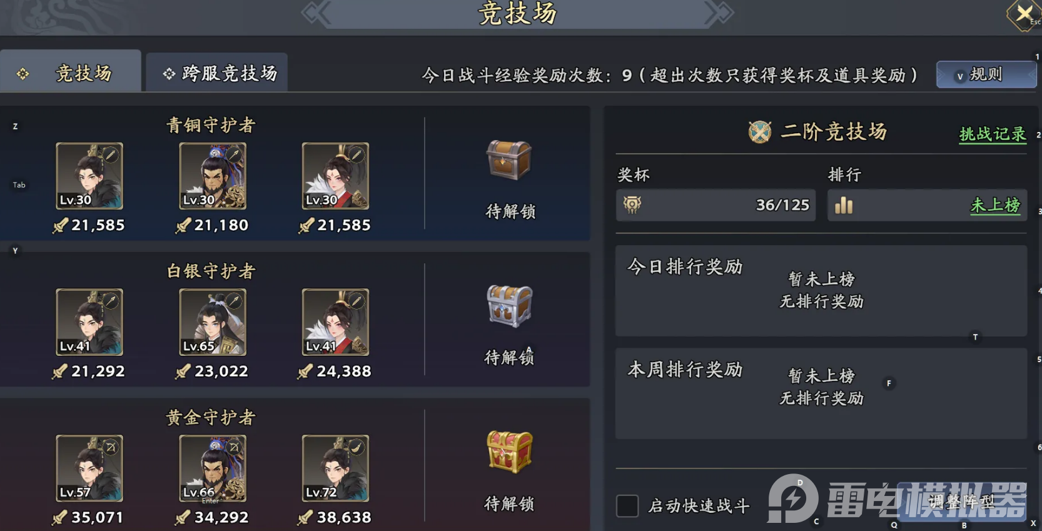The width and height of the screenshot is (1042, 531).
Task: Close the arena window with the X
Action: [x=1024, y=13]
